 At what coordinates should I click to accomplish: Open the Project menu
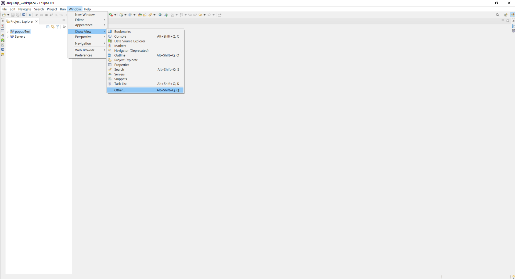pos(52,9)
